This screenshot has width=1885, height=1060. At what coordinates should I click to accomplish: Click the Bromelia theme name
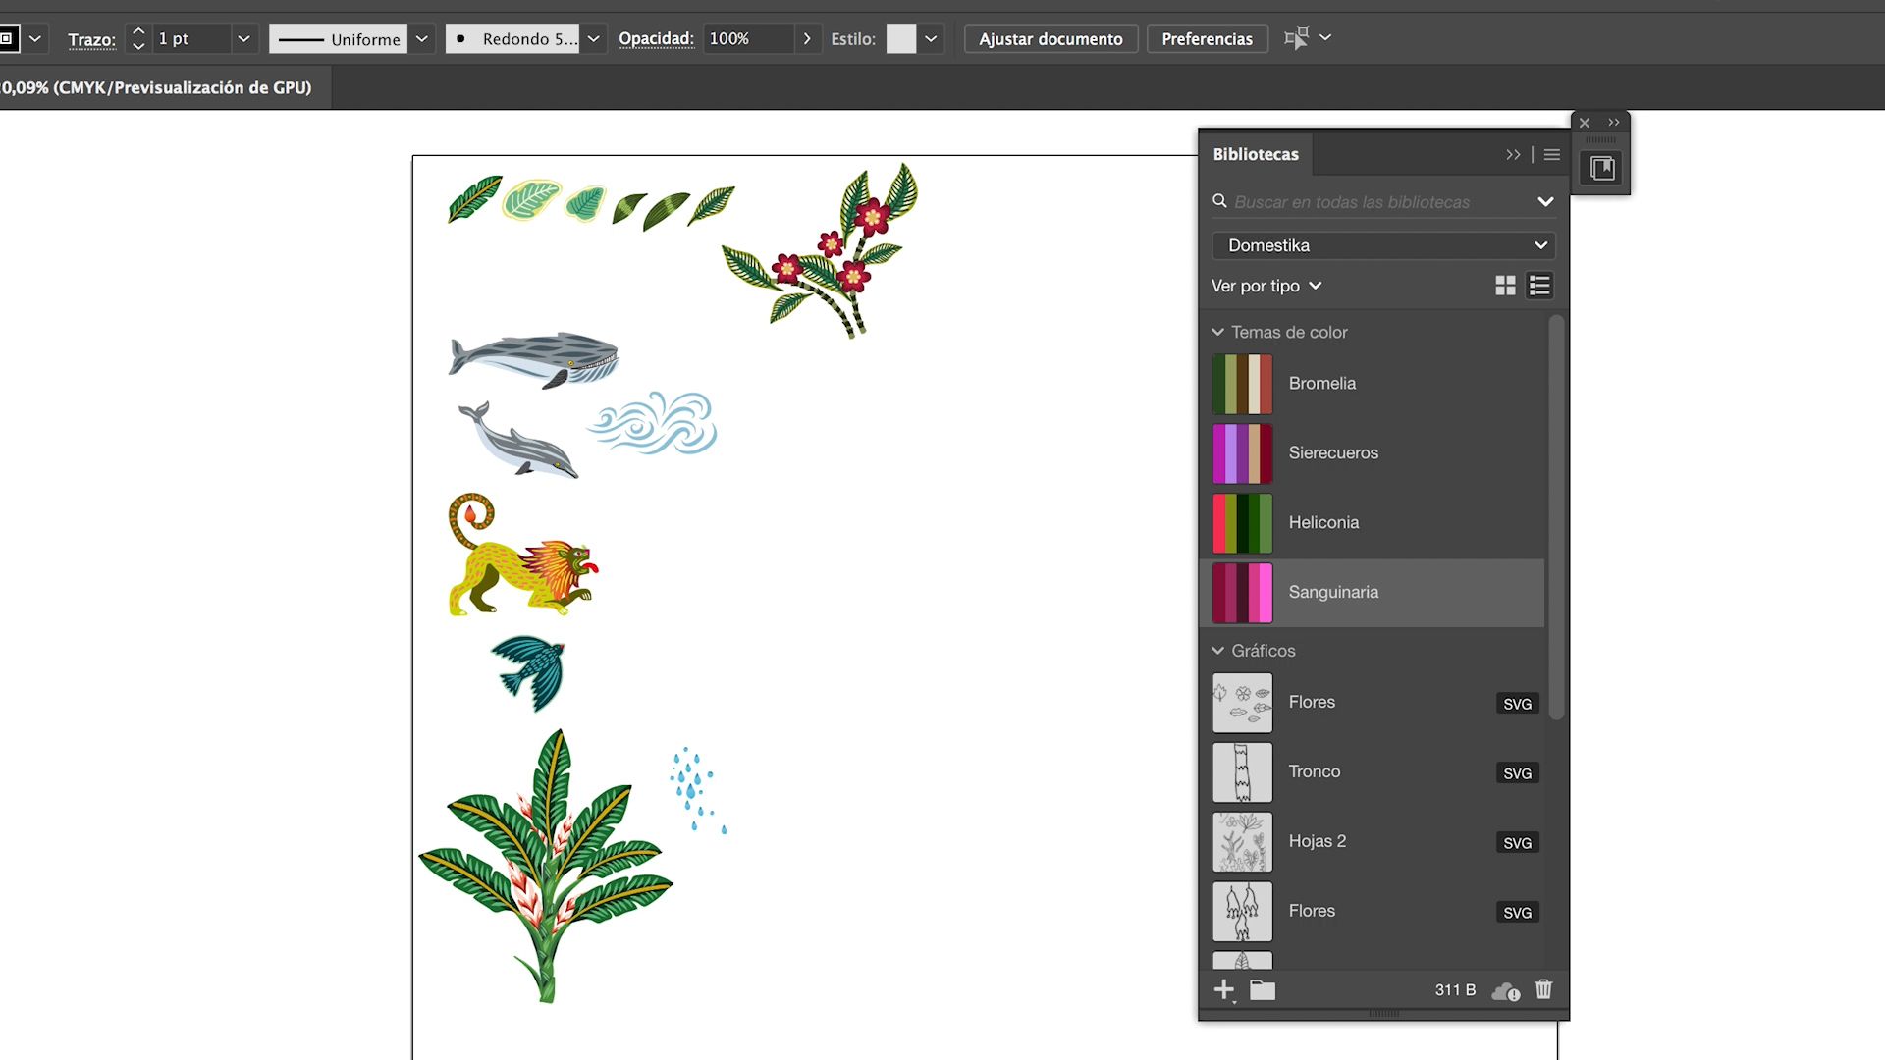(x=1321, y=383)
